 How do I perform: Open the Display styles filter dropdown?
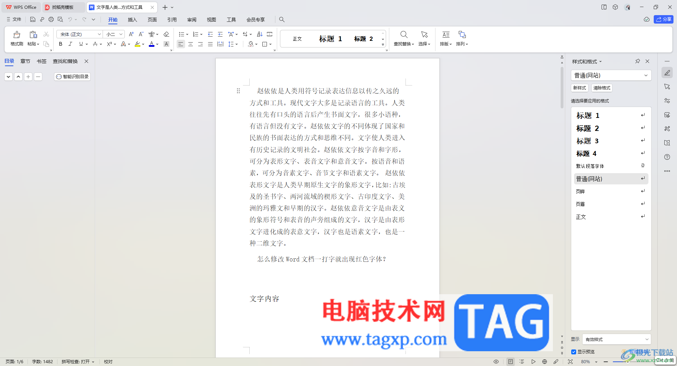coord(617,339)
